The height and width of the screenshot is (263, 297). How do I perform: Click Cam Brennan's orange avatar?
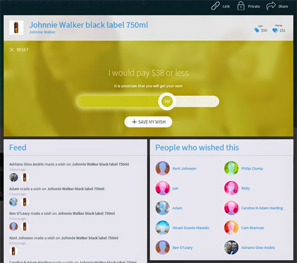(x=231, y=228)
